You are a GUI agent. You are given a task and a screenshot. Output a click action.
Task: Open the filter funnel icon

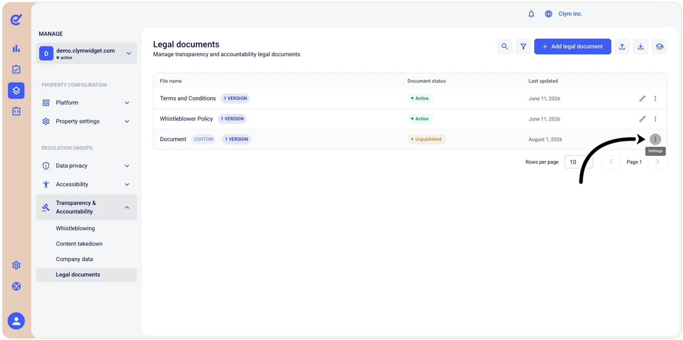click(x=523, y=47)
